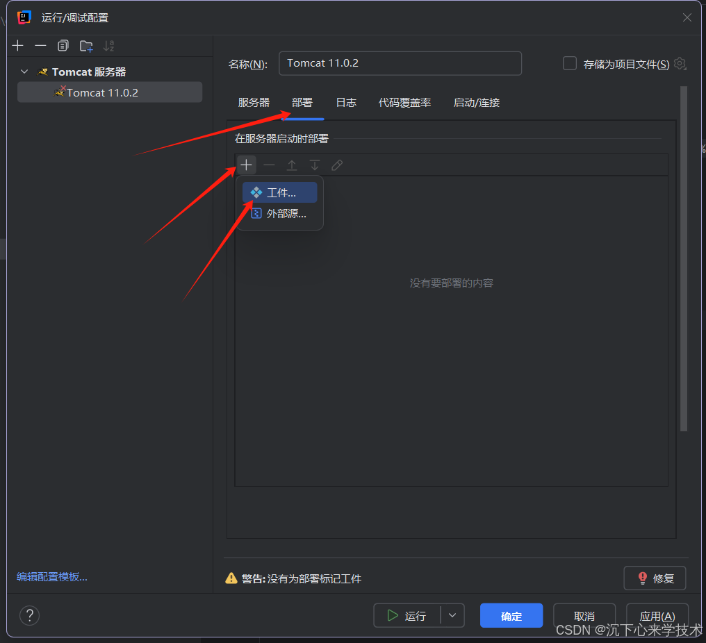Edit deployment item with the pencil icon

click(x=337, y=165)
